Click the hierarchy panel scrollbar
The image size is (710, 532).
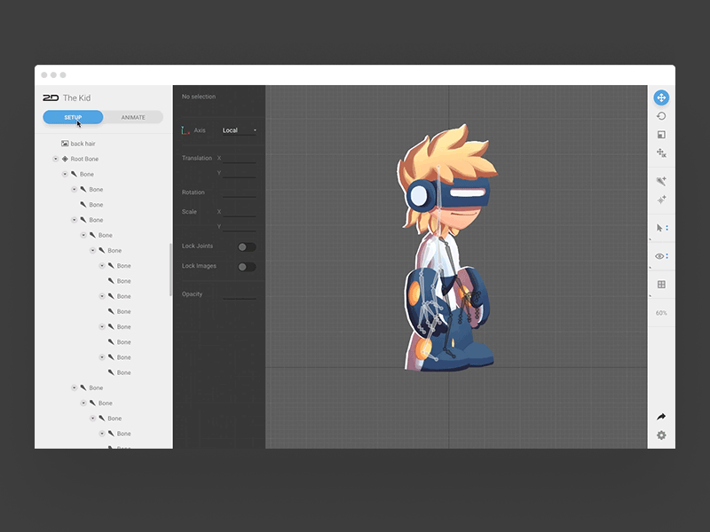(170, 270)
